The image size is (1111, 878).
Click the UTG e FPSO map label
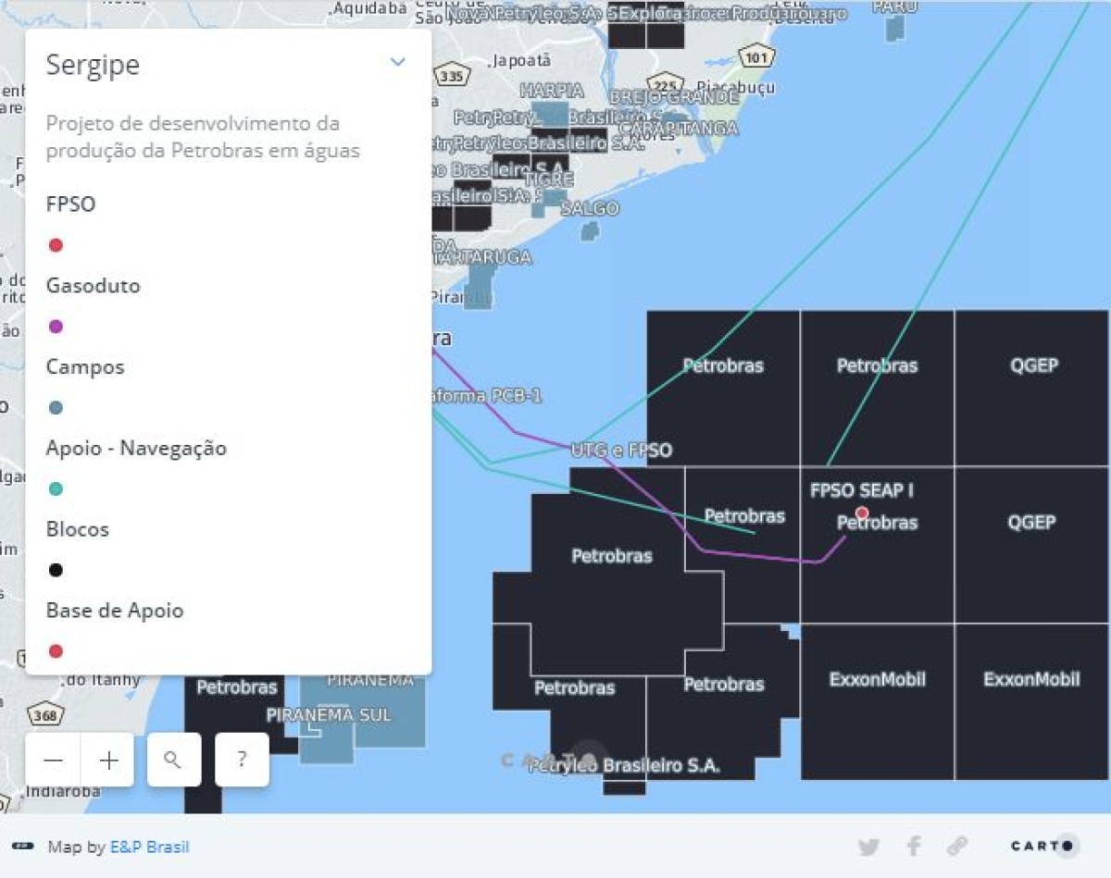coord(621,451)
